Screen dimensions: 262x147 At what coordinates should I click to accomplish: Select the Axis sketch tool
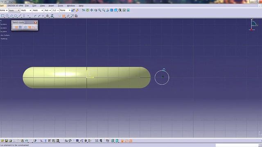coord(24,16)
